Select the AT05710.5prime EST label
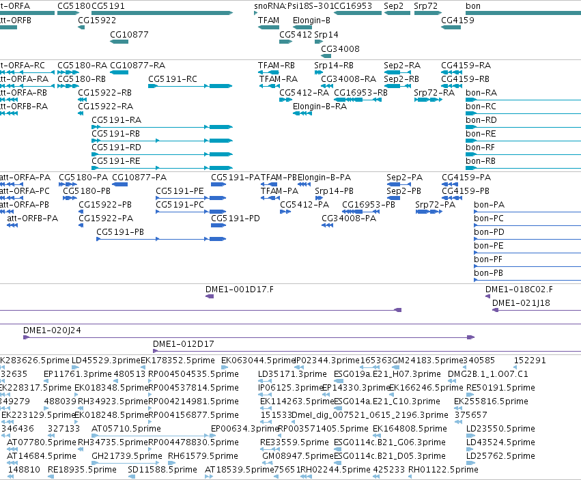581x480 pixels. coord(126,429)
